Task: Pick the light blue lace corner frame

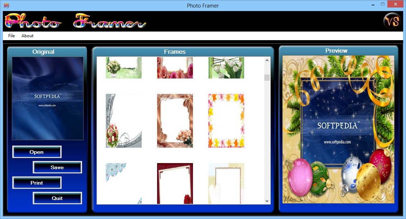Action: [123, 183]
